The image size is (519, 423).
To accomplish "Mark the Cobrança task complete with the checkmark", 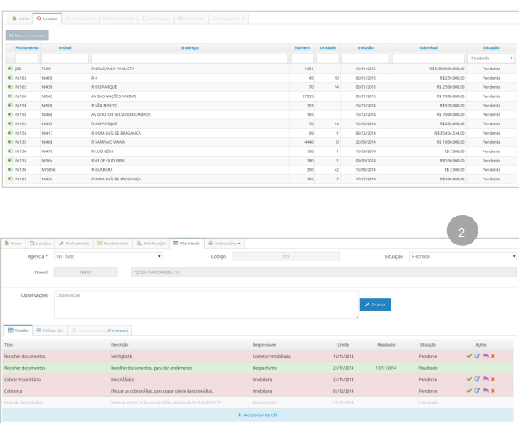I will pos(469,391).
